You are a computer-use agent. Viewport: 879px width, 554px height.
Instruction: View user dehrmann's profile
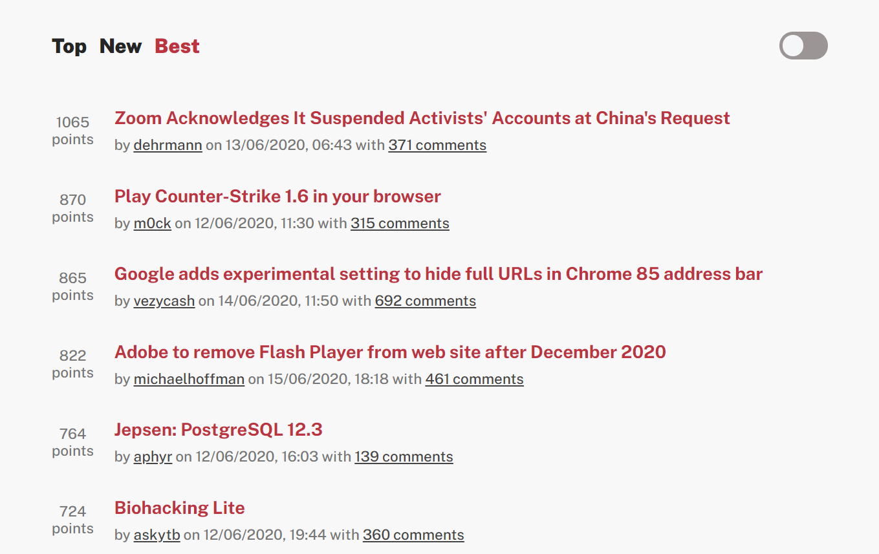[168, 145]
